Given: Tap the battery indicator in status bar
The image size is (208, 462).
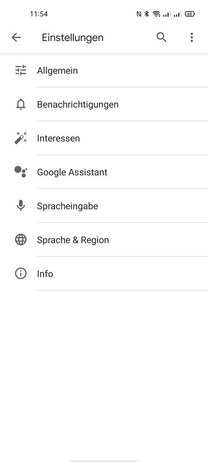Looking at the screenshot, I should (190, 14).
